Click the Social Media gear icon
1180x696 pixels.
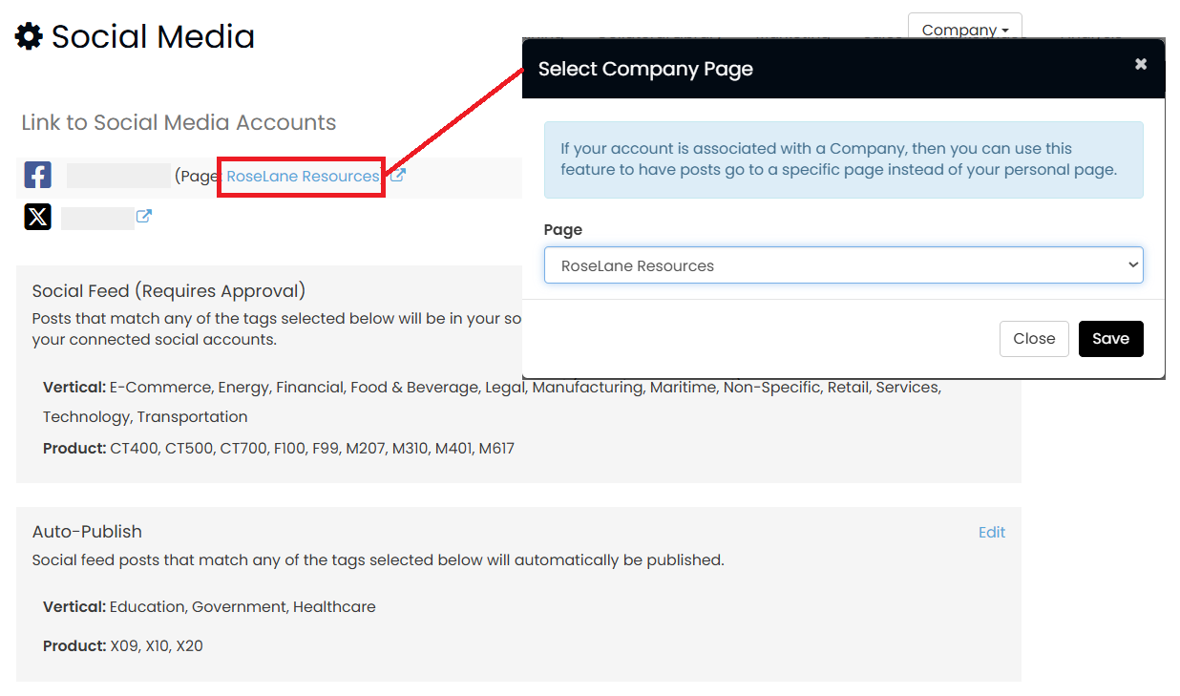coord(29,37)
